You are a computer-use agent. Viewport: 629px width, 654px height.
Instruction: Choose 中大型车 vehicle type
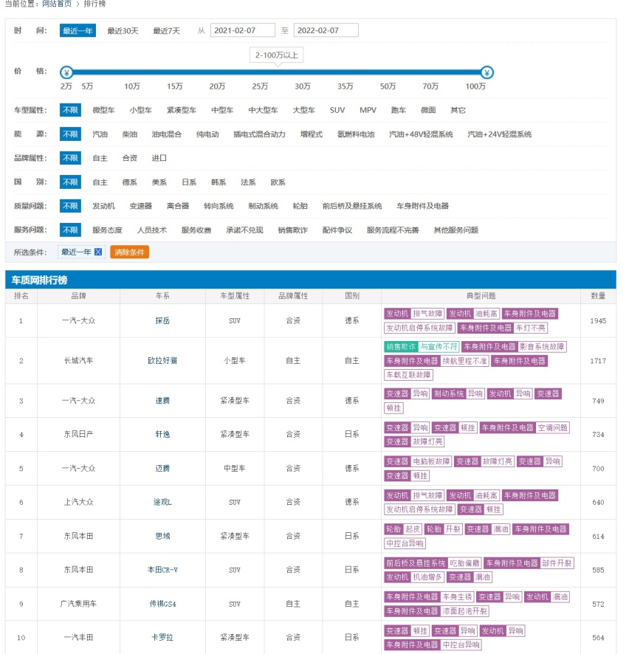coord(263,110)
